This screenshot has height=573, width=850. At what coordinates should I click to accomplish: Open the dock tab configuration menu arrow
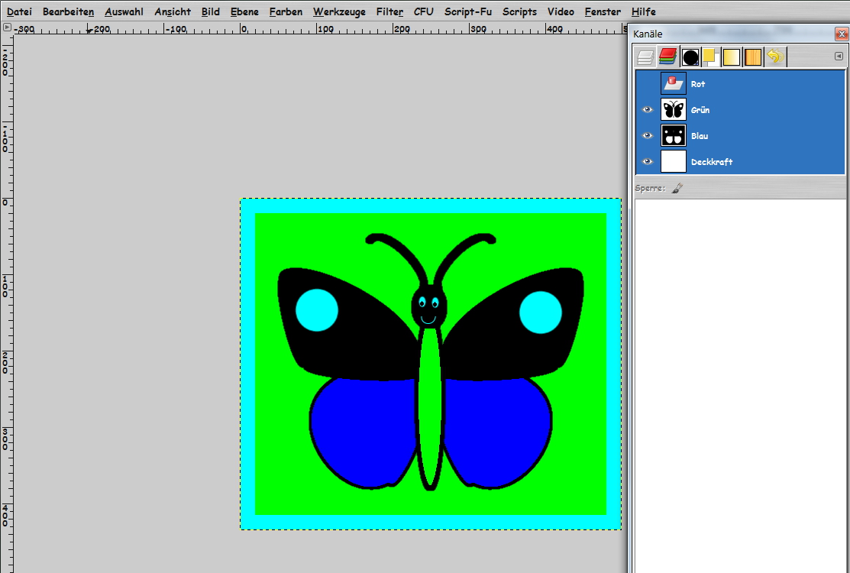(839, 57)
